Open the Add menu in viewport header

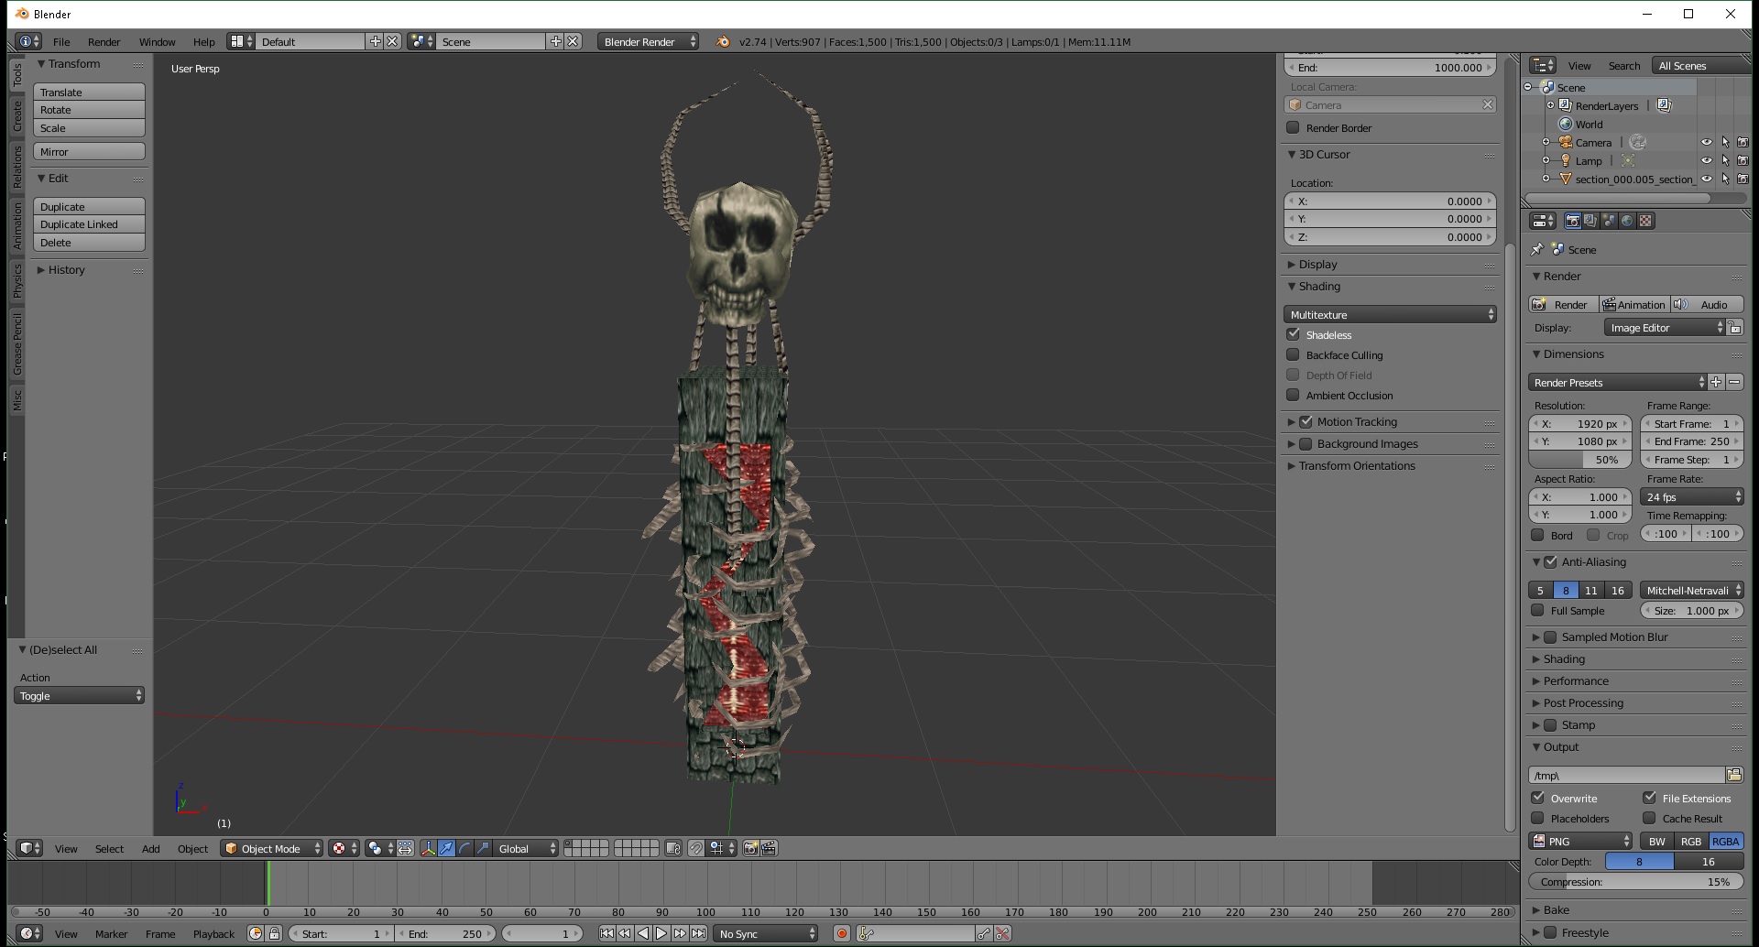pos(150,849)
